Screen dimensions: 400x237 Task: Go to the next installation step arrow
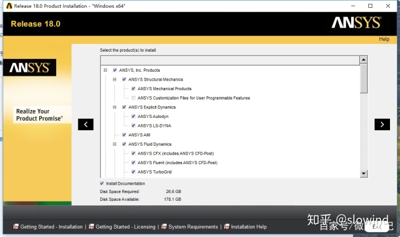coord(382,125)
